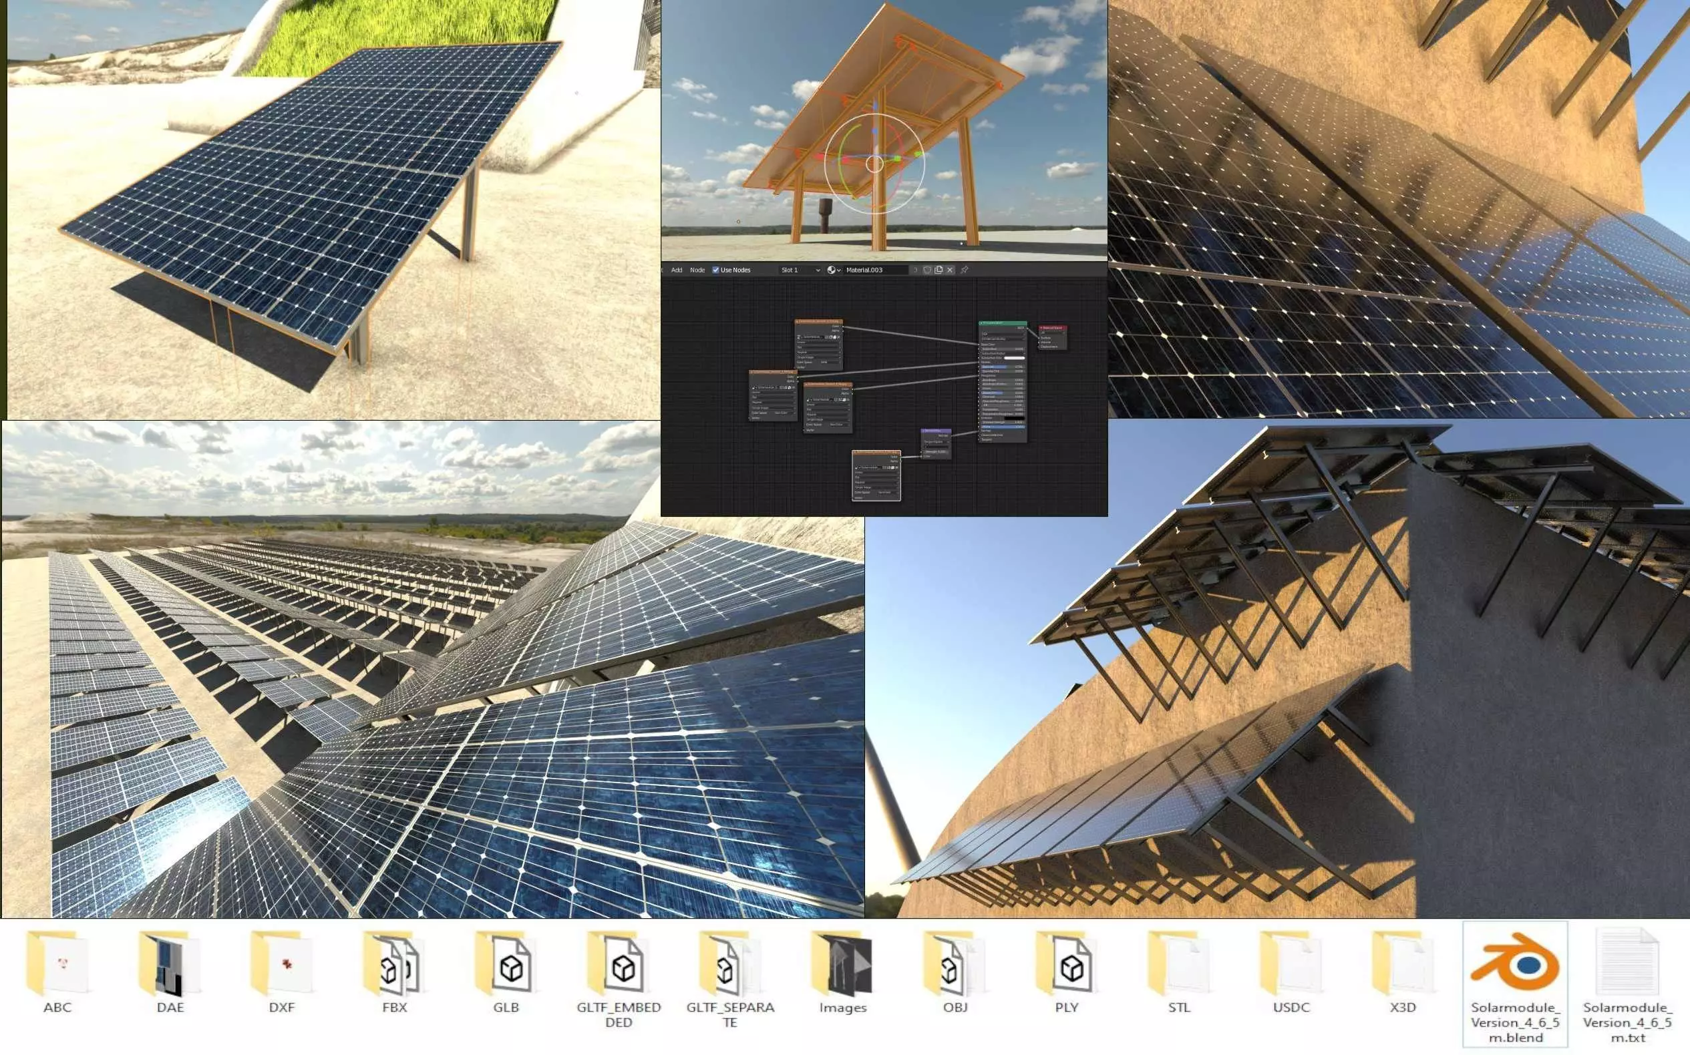Open the X3D folder
The width and height of the screenshot is (1690, 1055).
point(1403,973)
